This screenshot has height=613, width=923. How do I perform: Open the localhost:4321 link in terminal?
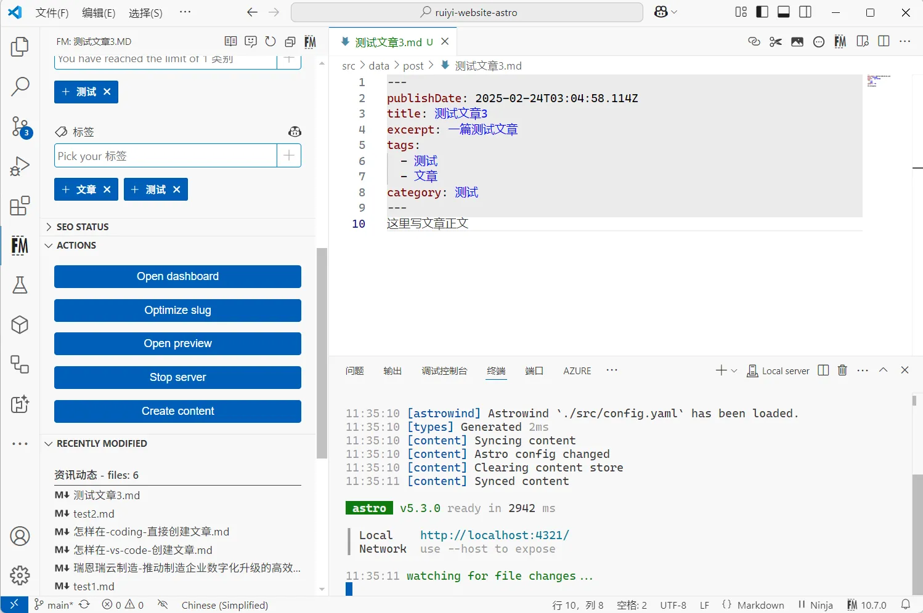pos(495,535)
